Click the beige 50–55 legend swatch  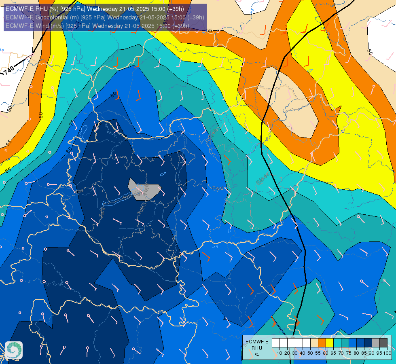click(x=314, y=343)
